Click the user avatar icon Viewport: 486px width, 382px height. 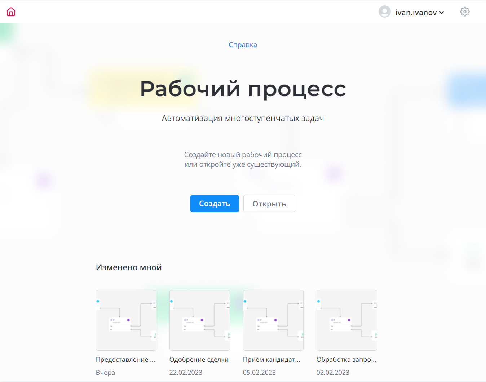[x=384, y=12]
